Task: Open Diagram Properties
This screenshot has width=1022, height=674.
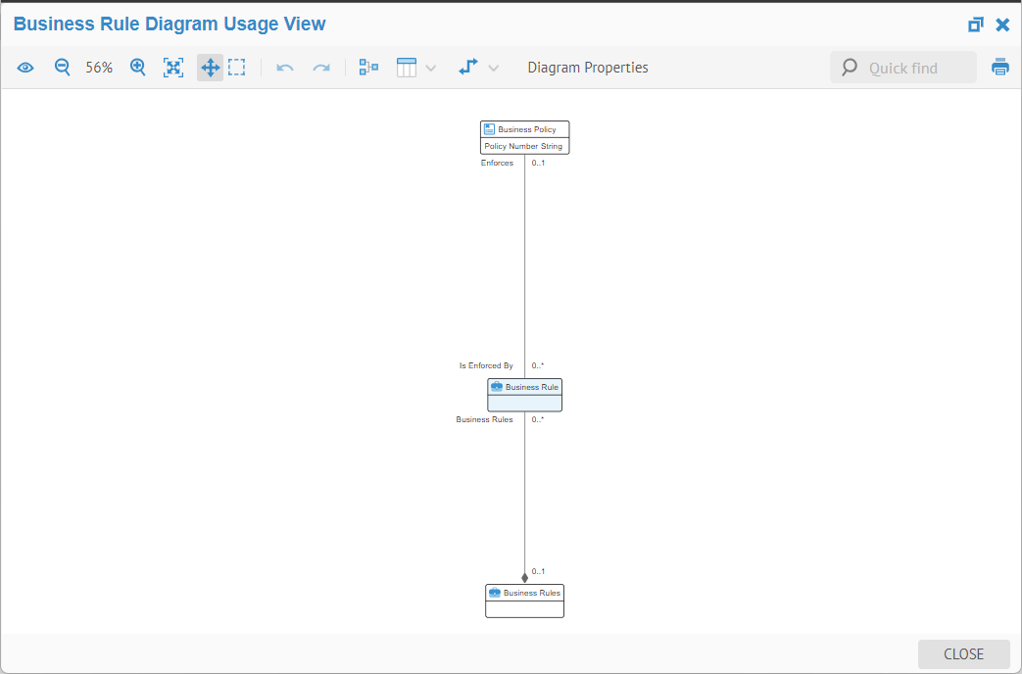Action: pyautogui.click(x=588, y=68)
